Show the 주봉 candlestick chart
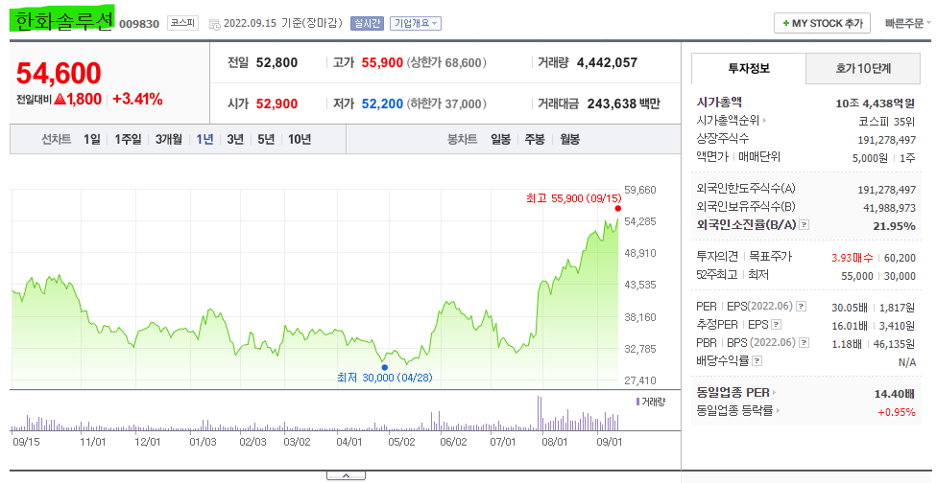 [535, 139]
